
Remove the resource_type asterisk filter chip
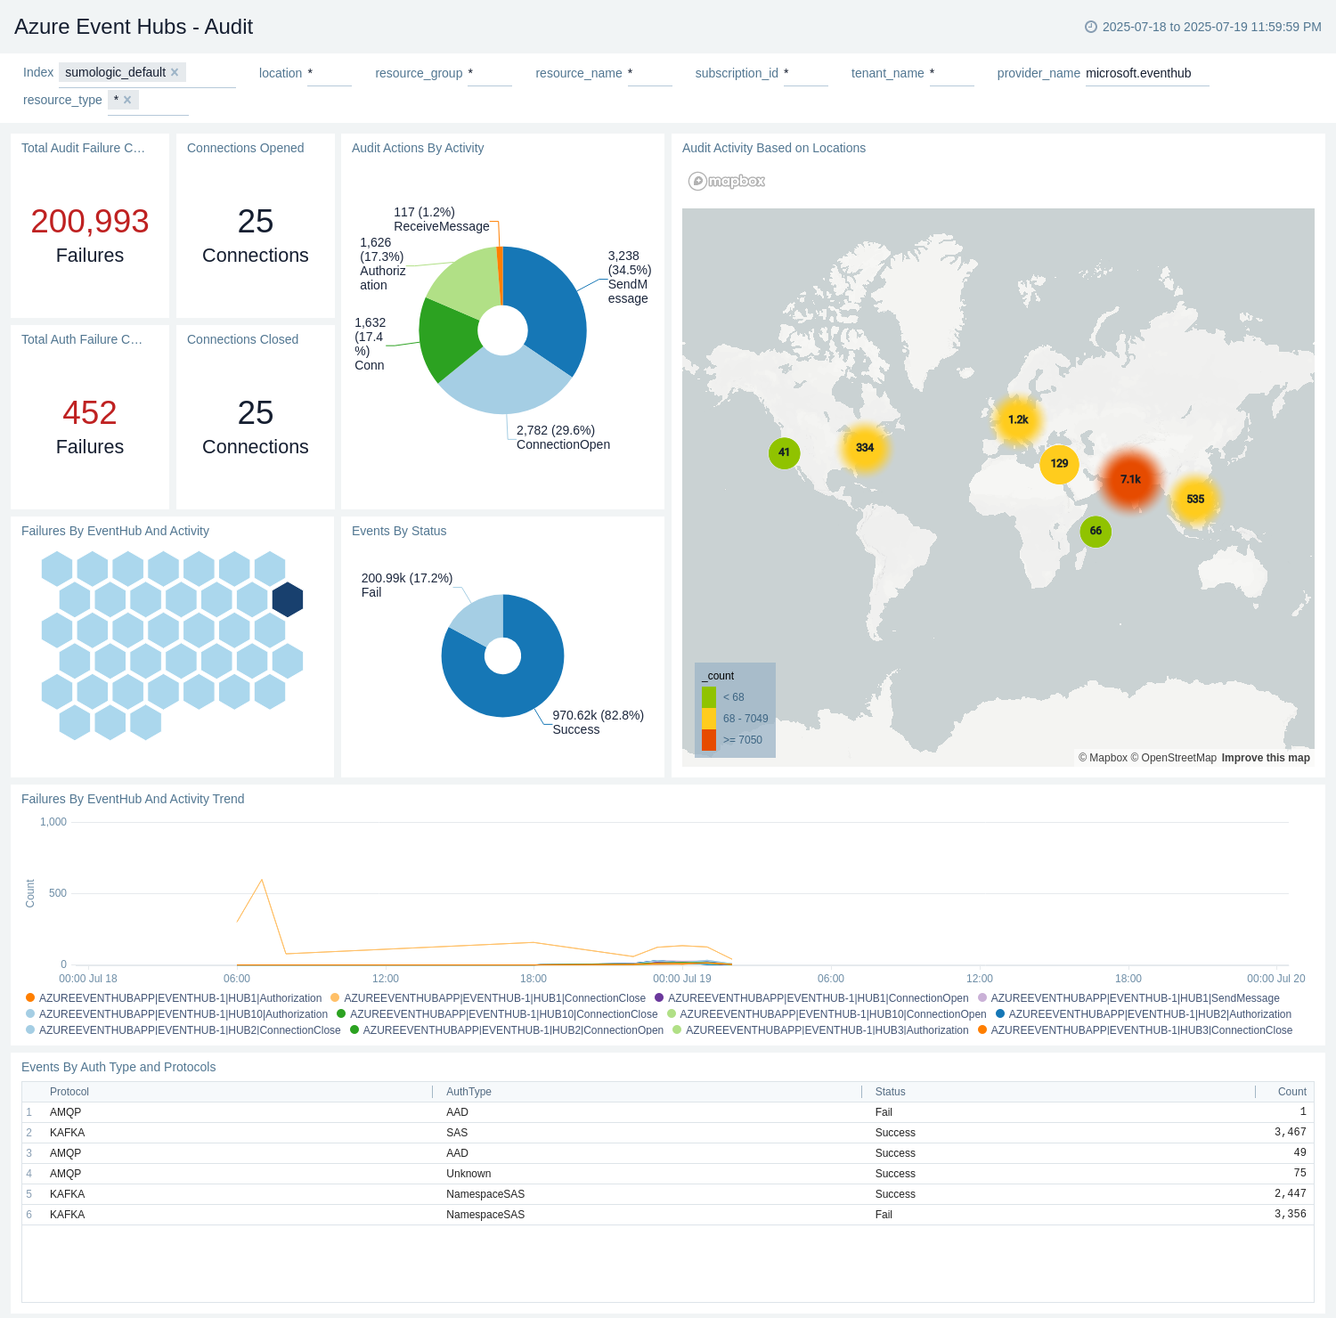pyautogui.click(x=127, y=100)
